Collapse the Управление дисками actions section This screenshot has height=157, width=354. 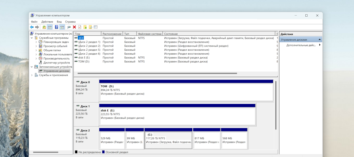(x=320, y=39)
